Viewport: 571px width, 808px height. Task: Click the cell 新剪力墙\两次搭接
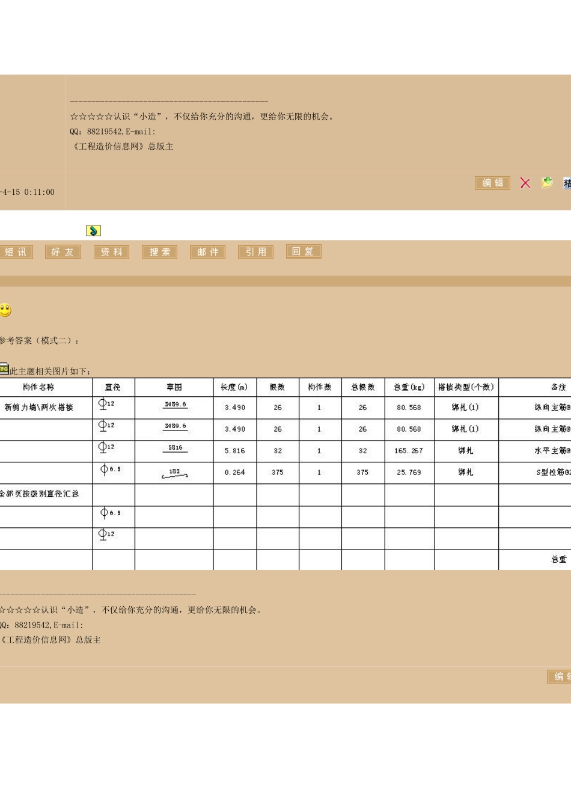click(38, 408)
